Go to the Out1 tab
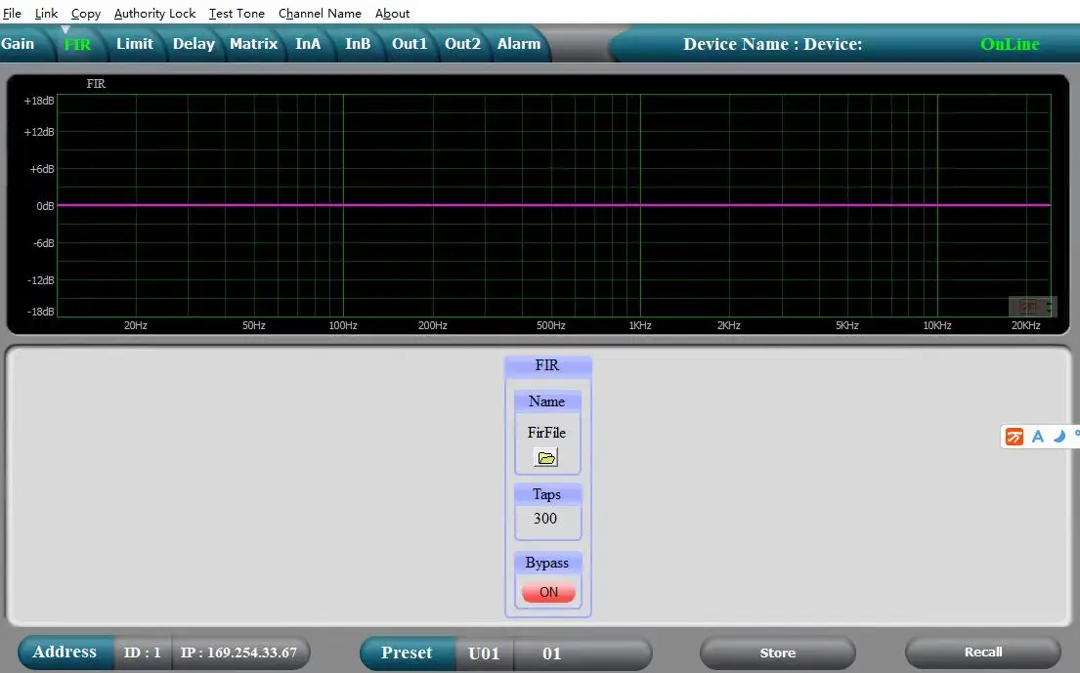 (410, 44)
